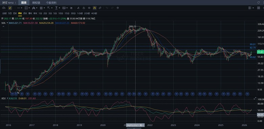Screen dimensions: 264x129
Task: Click the undo arrow
Action: [x=107, y=8]
